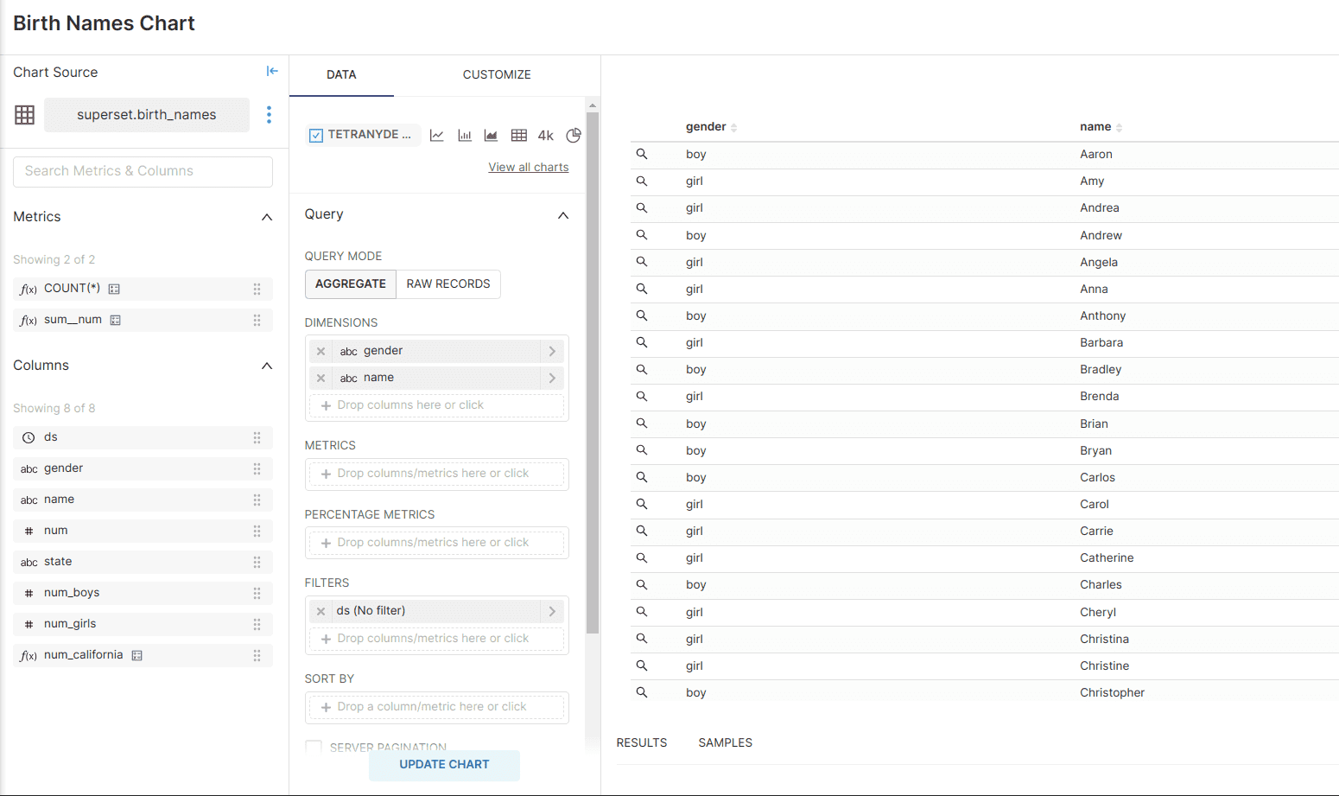Enable the Server Pagination checkbox
The image size is (1339, 796).
313,747
